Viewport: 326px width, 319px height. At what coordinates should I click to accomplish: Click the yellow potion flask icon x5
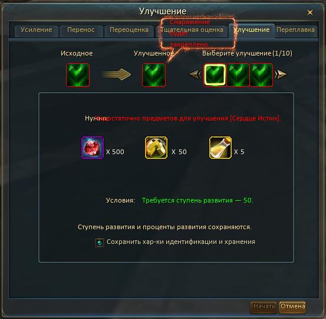[x=220, y=148]
